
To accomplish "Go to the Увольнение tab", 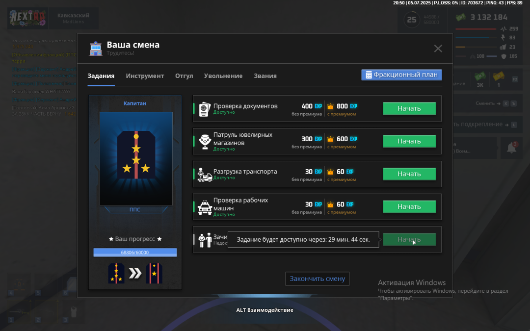I will tap(223, 76).
